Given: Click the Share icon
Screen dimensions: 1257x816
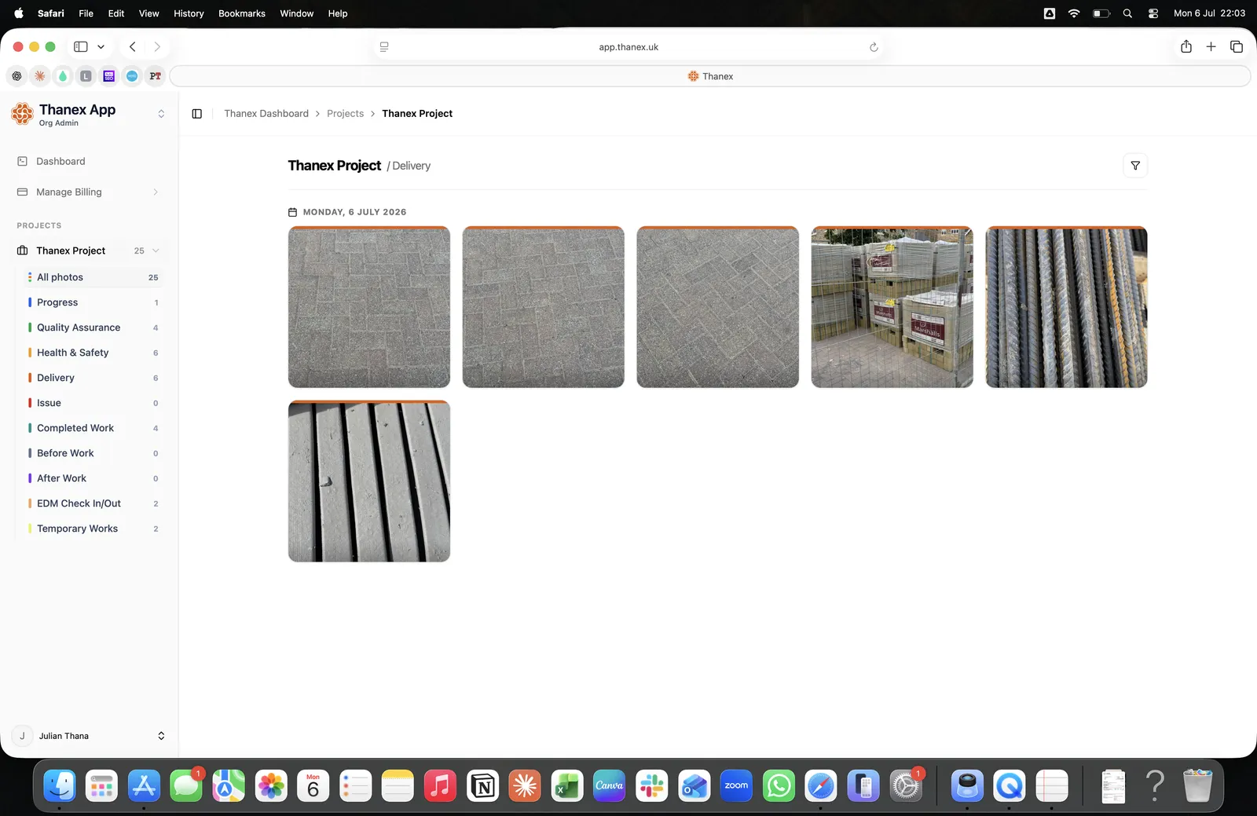Looking at the screenshot, I should click(x=1186, y=47).
